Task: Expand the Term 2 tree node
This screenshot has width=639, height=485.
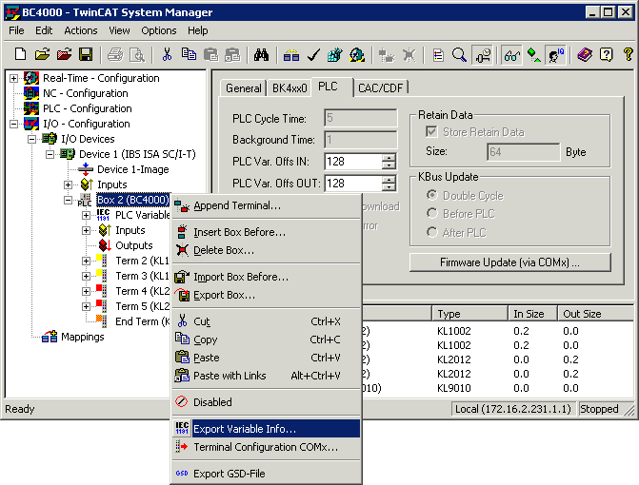Action: point(86,261)
